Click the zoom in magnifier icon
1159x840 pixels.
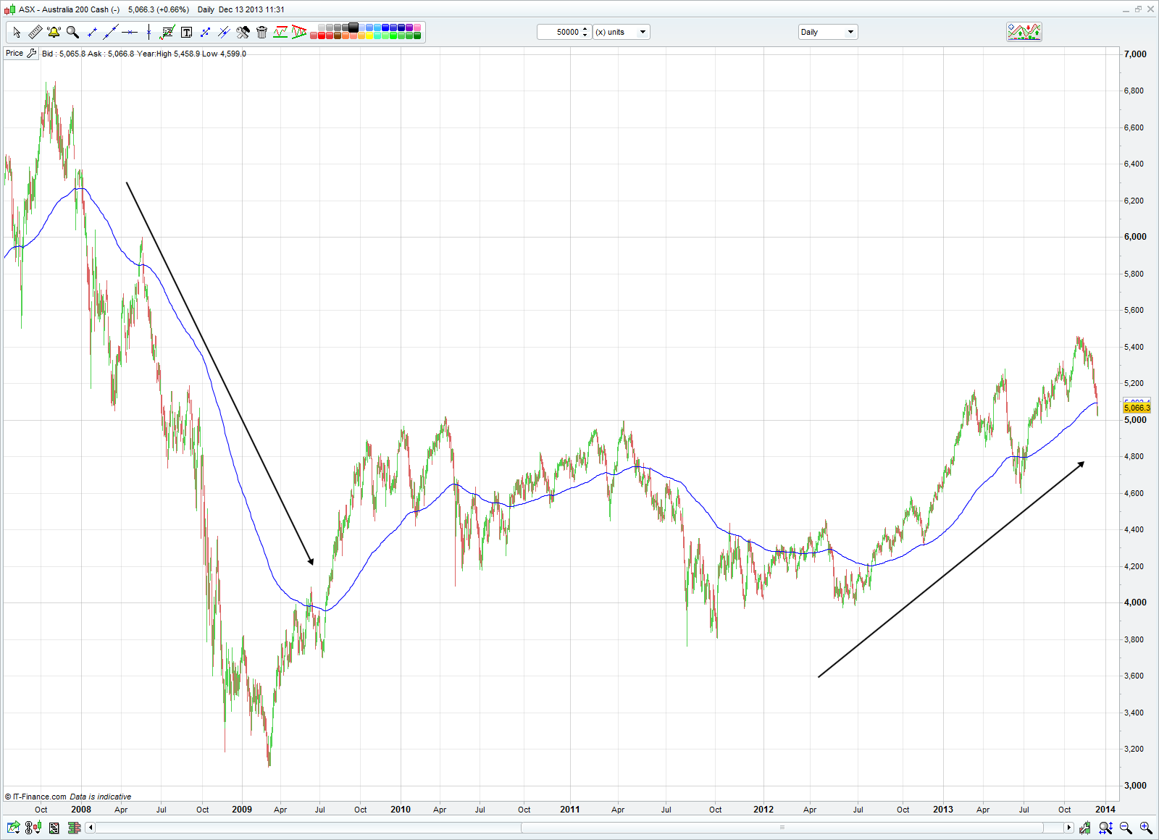coord(1145,828)
